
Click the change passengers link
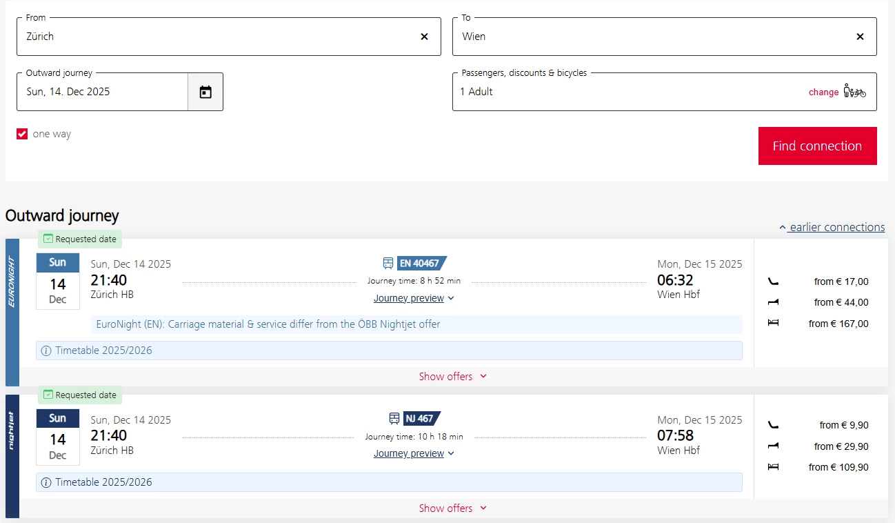pyautogui.click(x=823, y=92)
